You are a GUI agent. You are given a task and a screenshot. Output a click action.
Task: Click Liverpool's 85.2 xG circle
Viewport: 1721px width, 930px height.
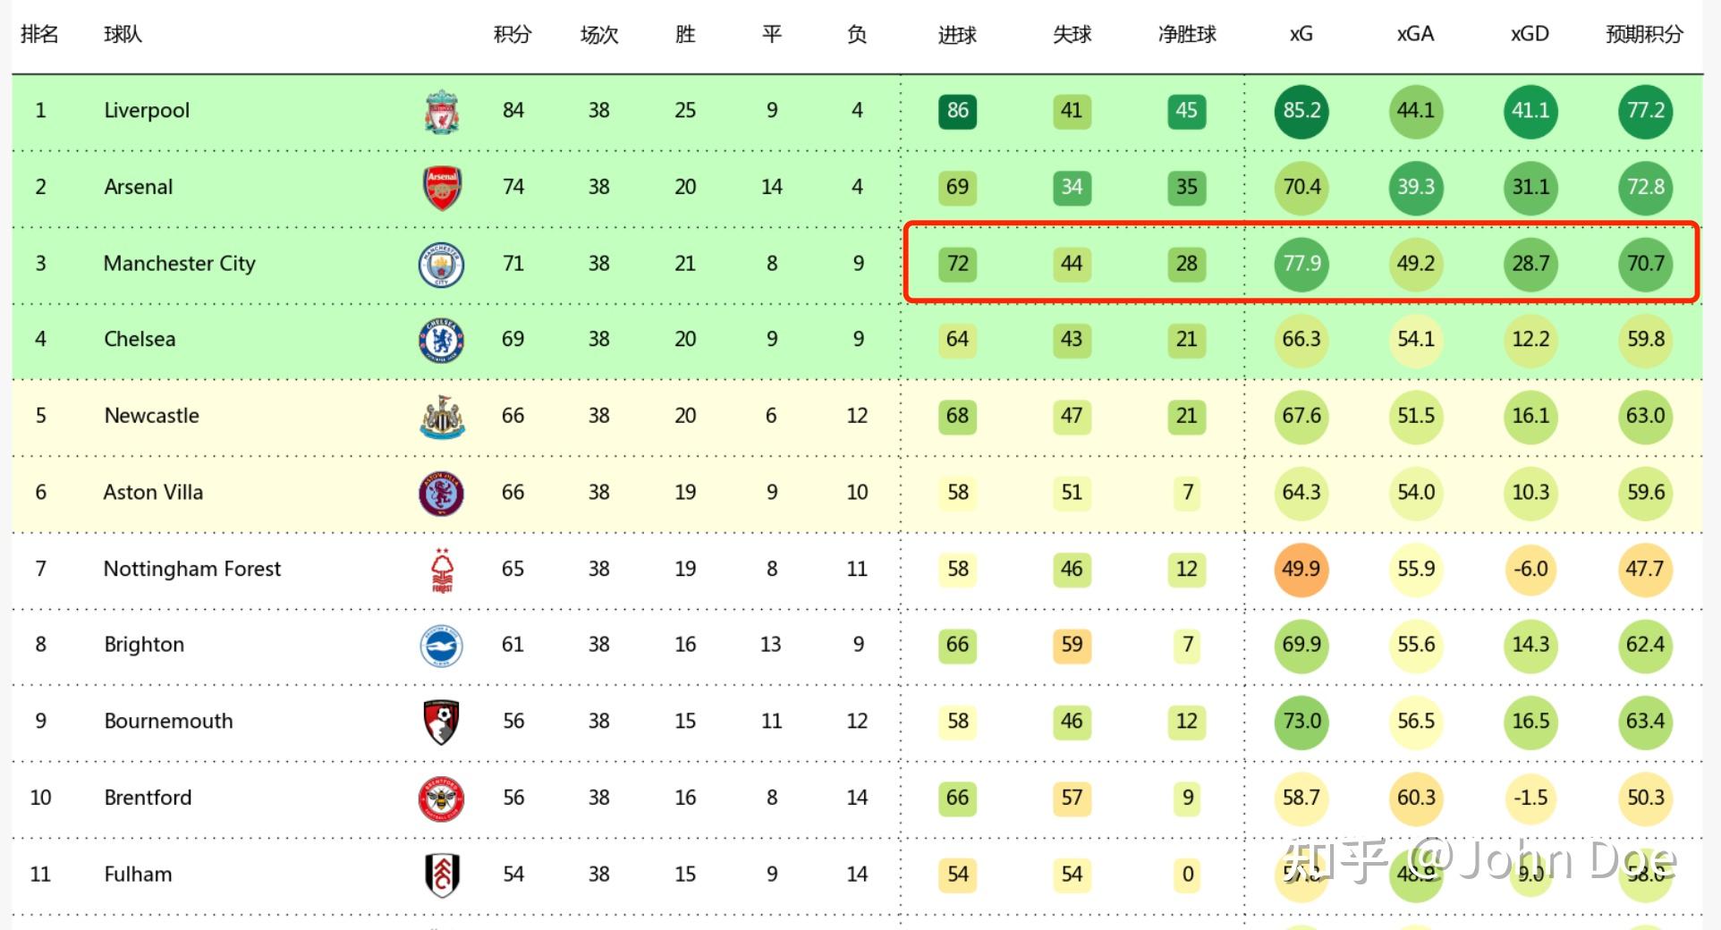coord(1301,111)
